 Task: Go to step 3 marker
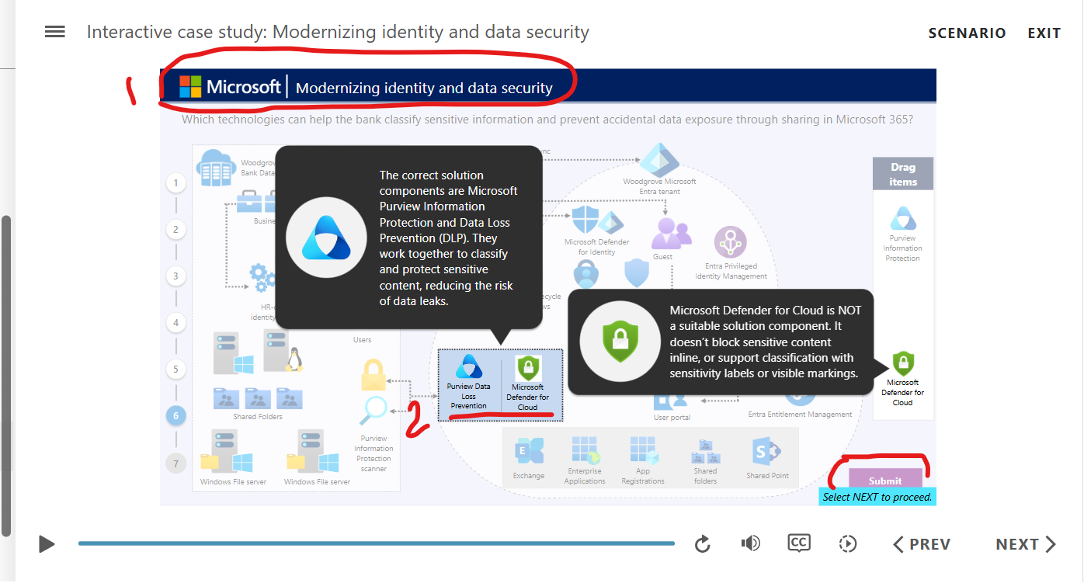tap(176, 276)
